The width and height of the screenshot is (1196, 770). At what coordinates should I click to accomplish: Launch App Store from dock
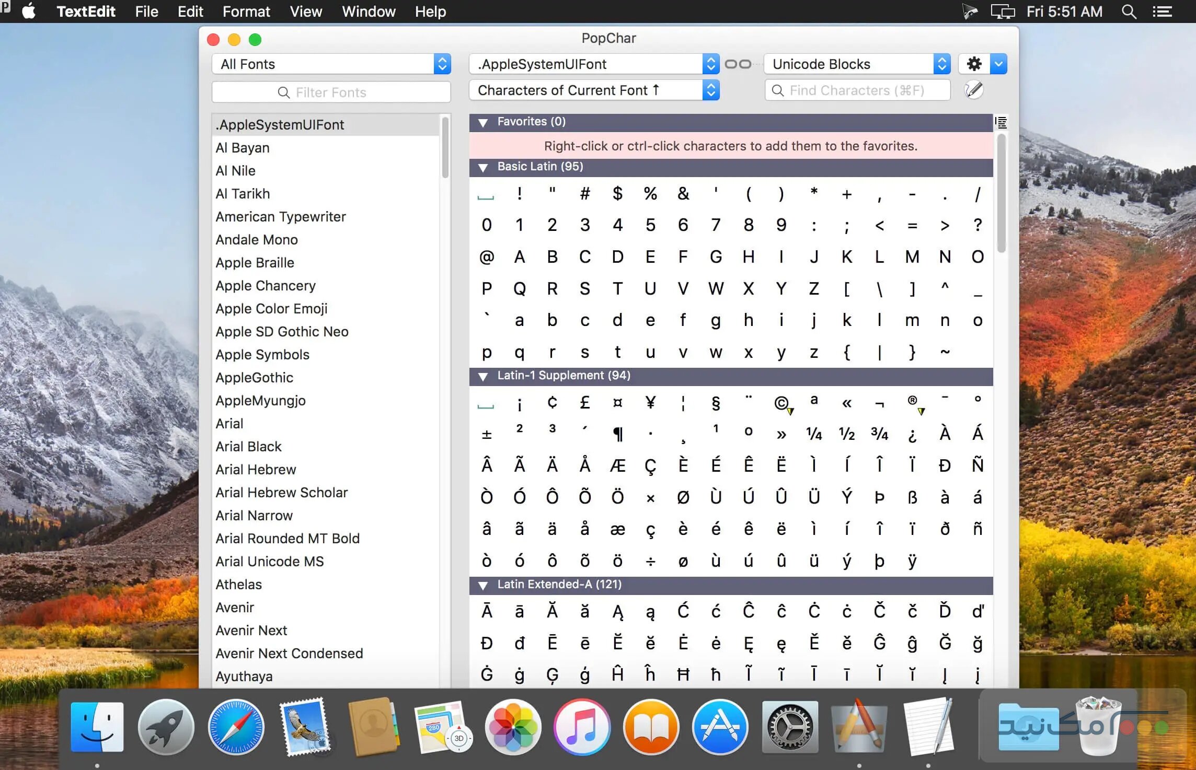click(720, 727)
